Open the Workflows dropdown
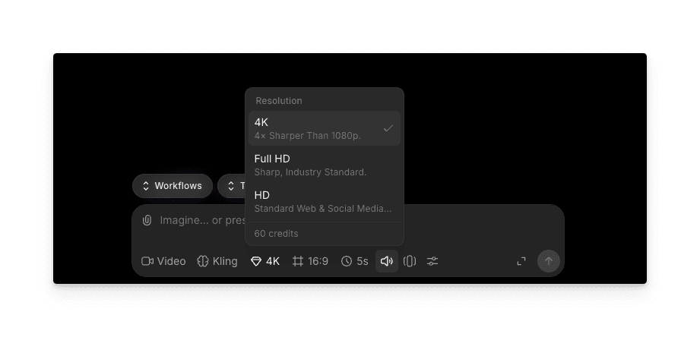 click(x=173, y=186)
